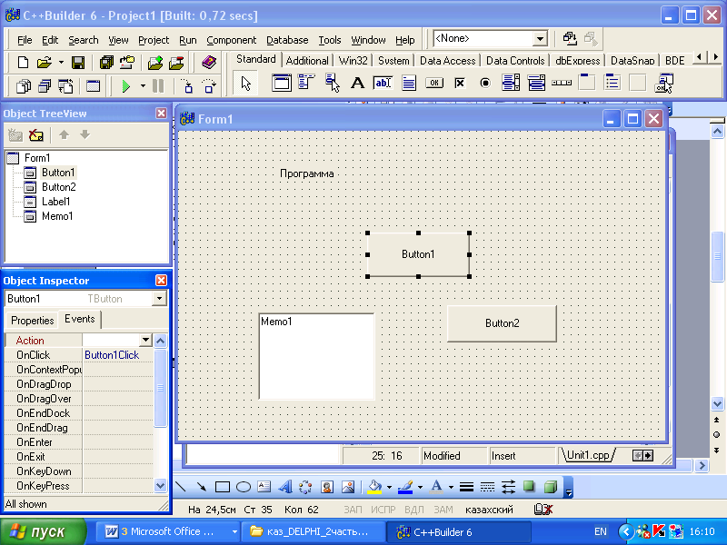Viewport: 727px width, 545px height.
Task: Open the desktop layout <None> dropdown
Action: point(540,38)
